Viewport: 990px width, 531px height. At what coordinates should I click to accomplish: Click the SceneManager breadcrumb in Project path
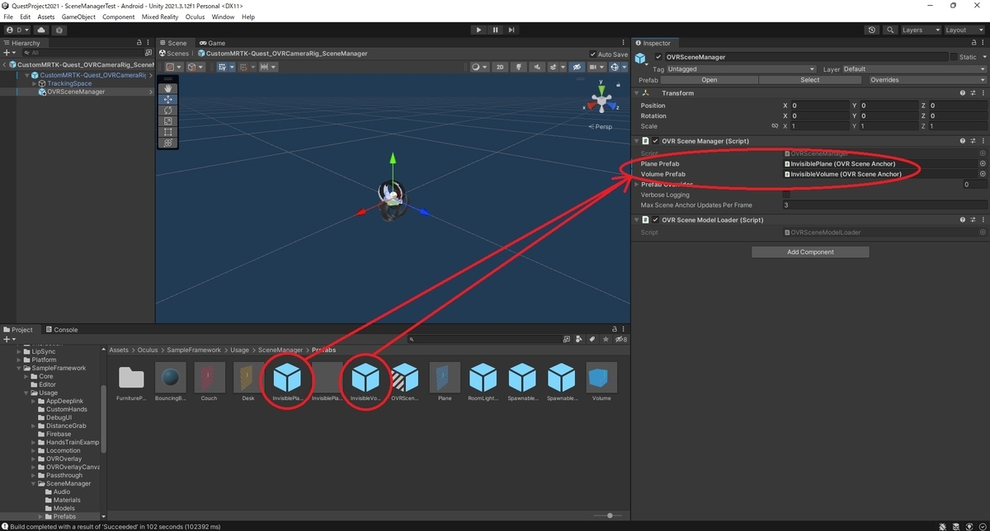280,350
